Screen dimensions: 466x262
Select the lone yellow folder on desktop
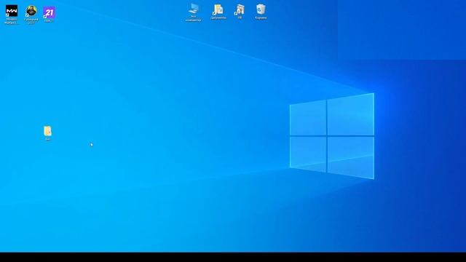(47, 131)
